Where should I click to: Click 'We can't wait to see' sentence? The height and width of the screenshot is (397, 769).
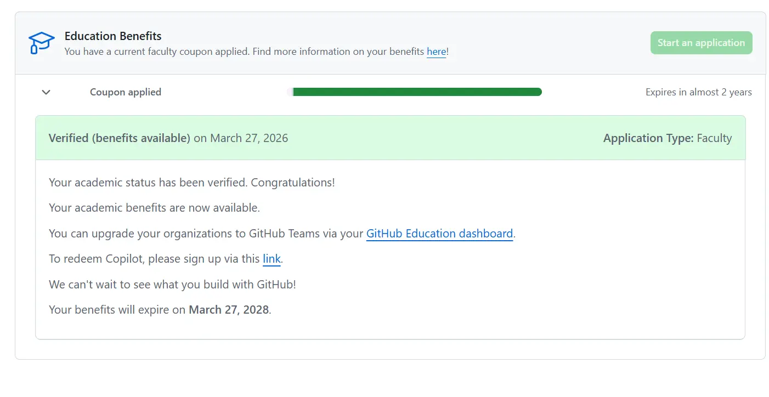click(x=172, y=285)
